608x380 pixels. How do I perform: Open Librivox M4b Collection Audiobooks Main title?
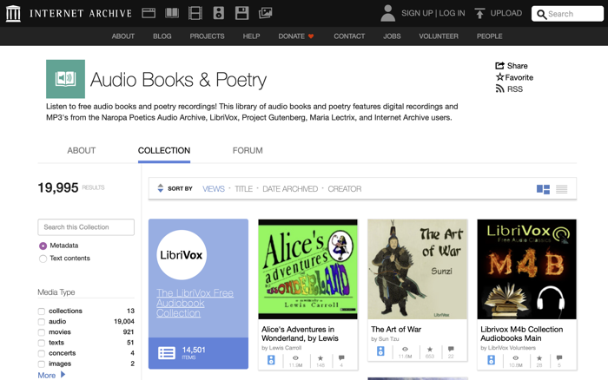pos(521,333)
